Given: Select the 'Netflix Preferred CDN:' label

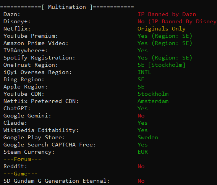Looking at the screenshot, I should coord(41,101).
